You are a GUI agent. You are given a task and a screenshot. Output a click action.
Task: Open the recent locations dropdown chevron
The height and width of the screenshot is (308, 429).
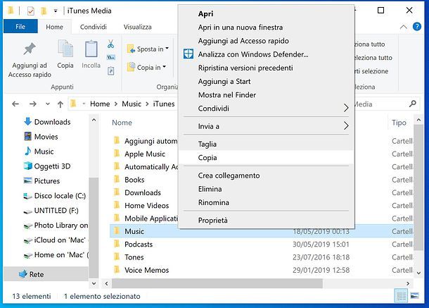[48, 104]
